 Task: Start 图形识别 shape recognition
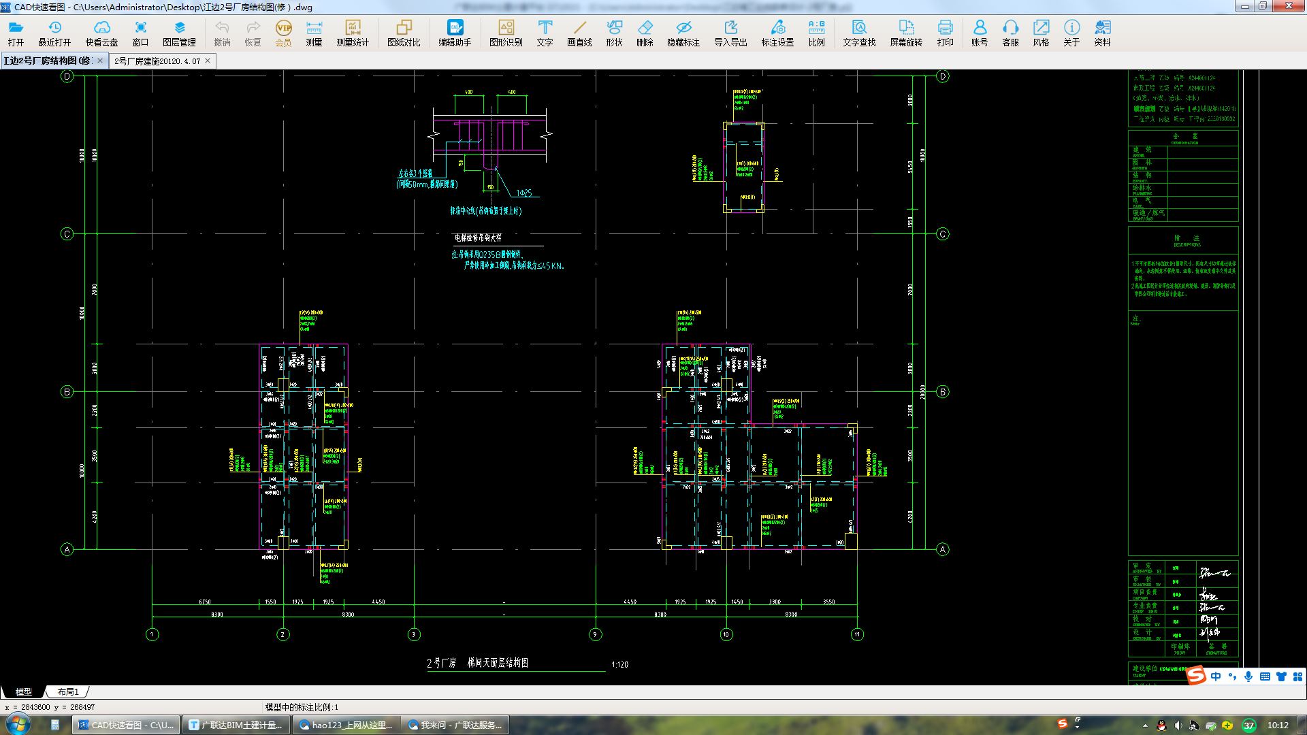(506, 33)
